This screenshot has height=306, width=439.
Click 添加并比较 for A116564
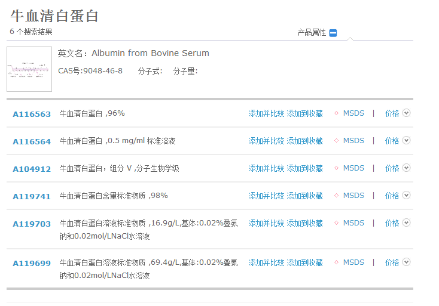pyautogui.click(x=266, y=141)
